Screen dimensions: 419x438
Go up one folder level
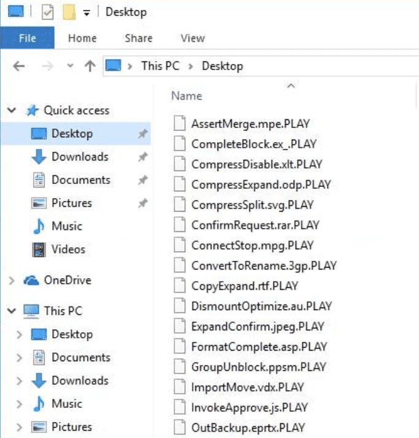coord(90,66)
